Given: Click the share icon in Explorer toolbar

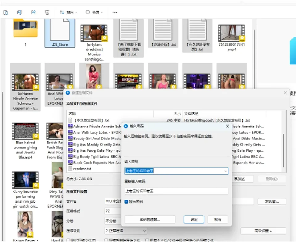Looking at the screenshot, I should (33, 12).
